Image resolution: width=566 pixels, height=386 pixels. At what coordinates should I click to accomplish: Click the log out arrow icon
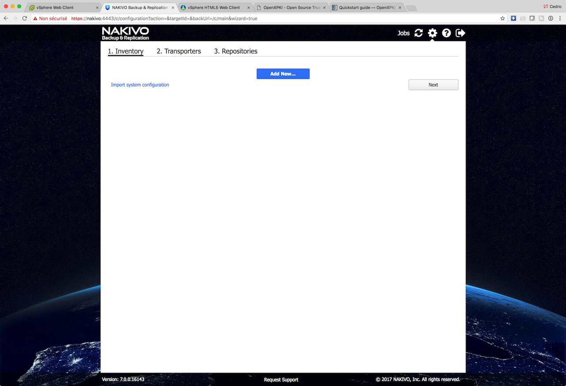(x=460, y=33)
